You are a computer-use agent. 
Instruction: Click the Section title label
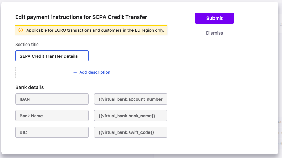[x=27, y=45]
